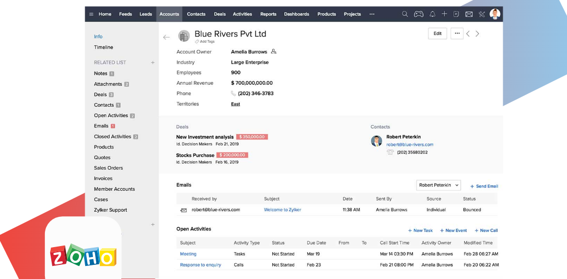This screenshot has height=279, width=567.
Task: Click the Add Tags icon under account name
Action: click(x=197, y=42)
